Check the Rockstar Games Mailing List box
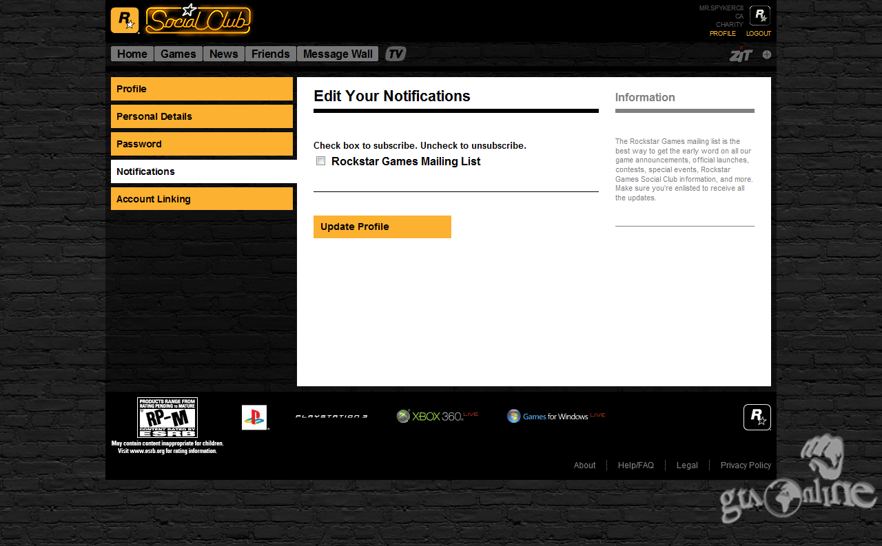Viewport: 882px width, 546px height. 321,161
